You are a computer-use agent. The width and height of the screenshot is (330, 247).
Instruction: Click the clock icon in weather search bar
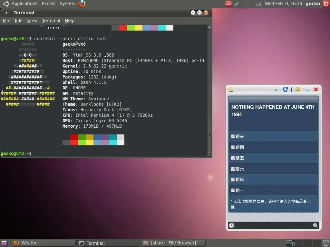pos(231,225)
